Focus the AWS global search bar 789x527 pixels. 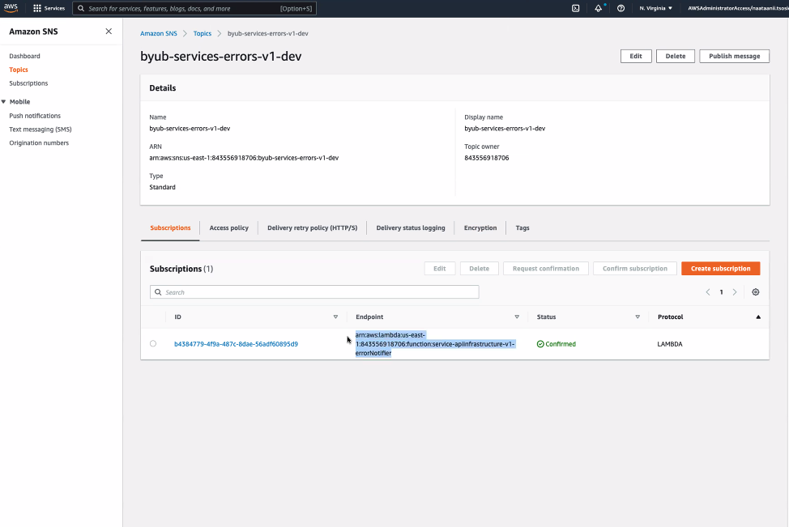[x=194, y=8]
